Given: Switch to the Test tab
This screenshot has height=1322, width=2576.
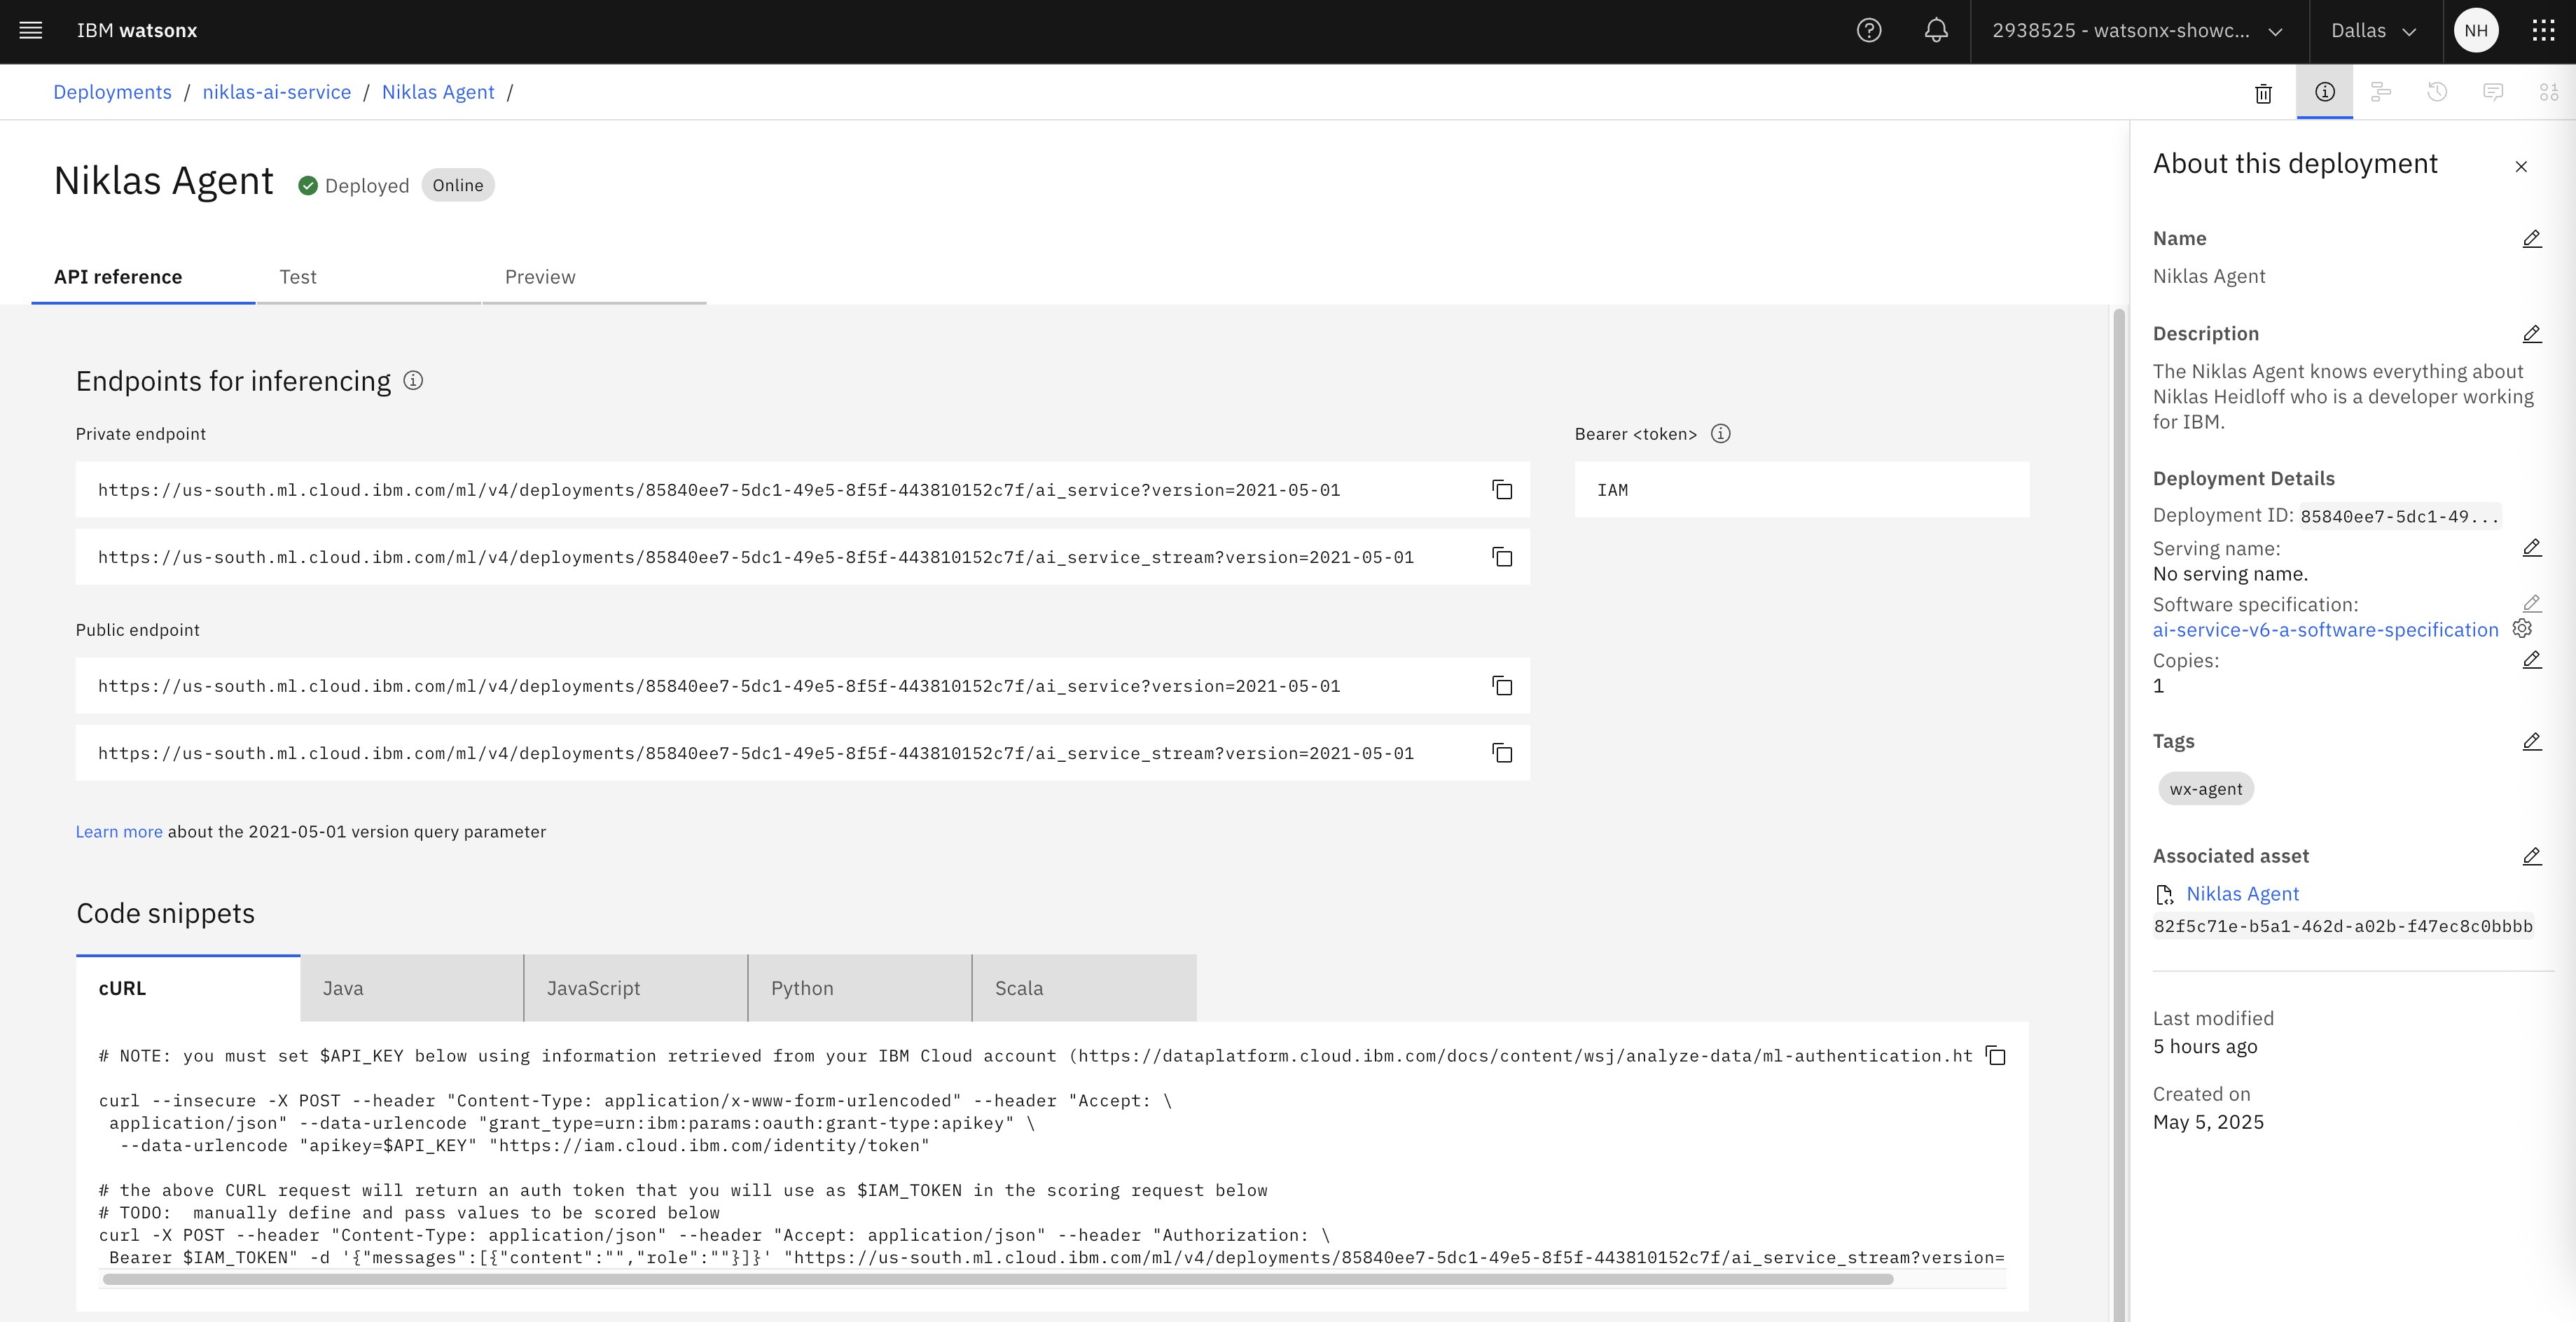Looking at the screenshot, I should (368, 278).
